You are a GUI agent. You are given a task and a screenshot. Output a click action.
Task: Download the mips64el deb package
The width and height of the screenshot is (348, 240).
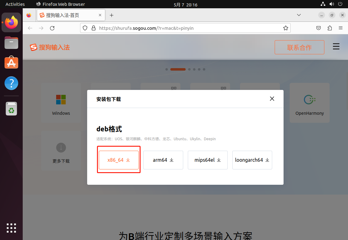click(x=207, y=160)
